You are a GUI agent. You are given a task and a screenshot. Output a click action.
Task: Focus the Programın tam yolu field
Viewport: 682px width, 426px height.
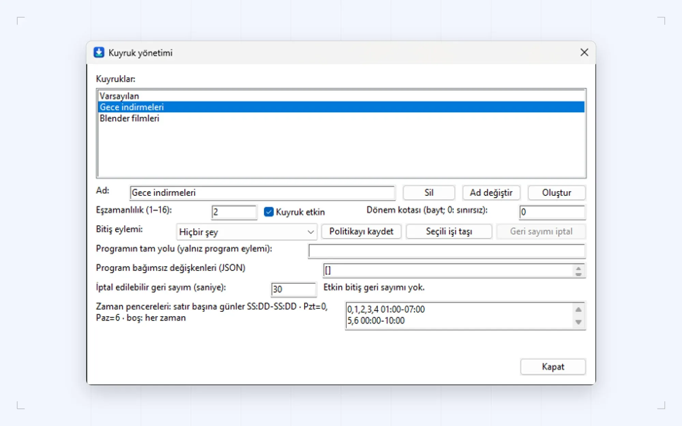coord(447,251)
